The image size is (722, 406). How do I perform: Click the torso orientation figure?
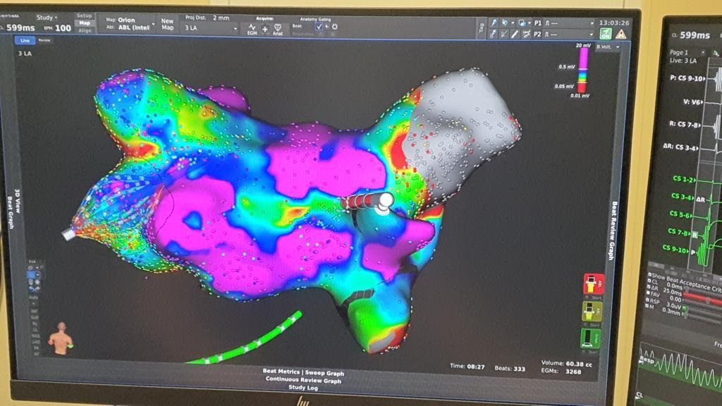pyautogui.click(x=62, y=338)
